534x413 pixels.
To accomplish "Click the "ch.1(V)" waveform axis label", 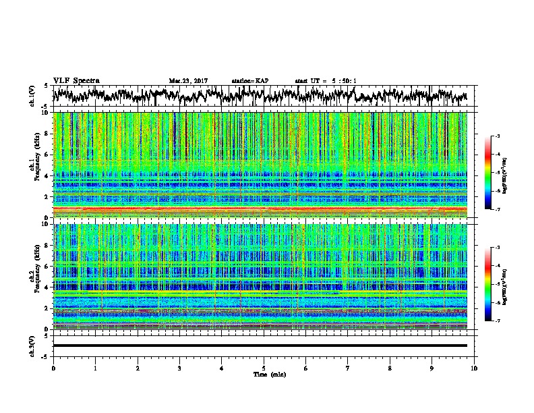I will [32, 96].
